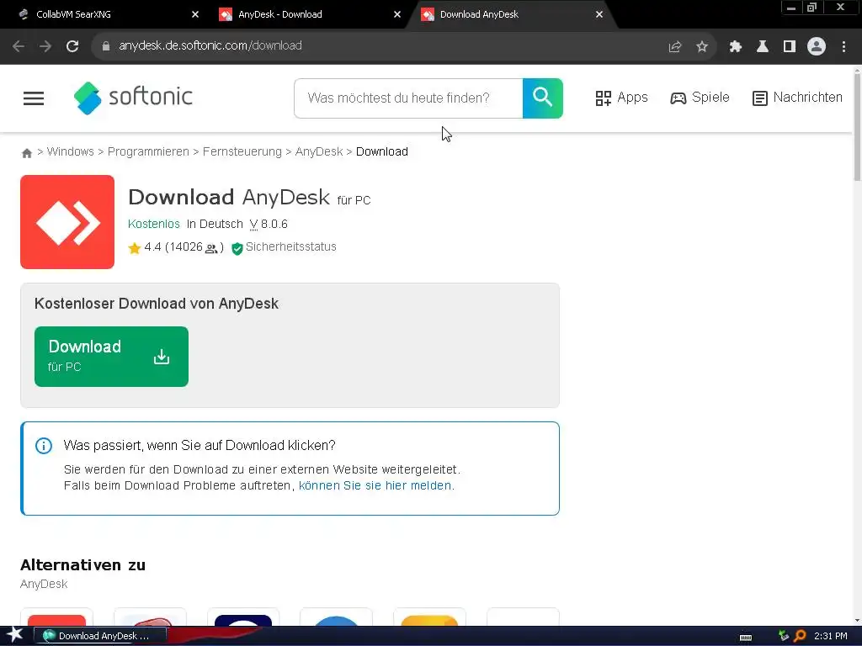Toggle the browser side panel icon
This screenshot has width=862, height=646.
click(790, 47)
